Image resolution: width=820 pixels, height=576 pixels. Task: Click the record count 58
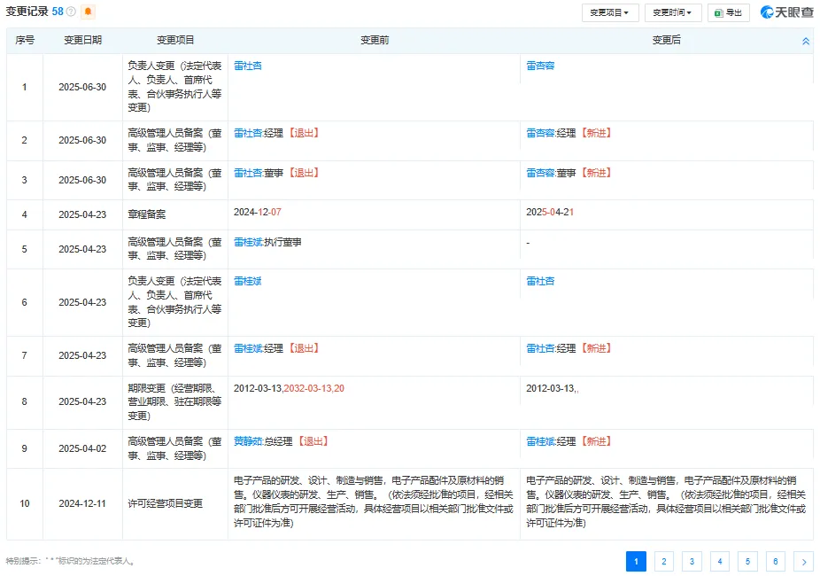(x=58, y=12)
